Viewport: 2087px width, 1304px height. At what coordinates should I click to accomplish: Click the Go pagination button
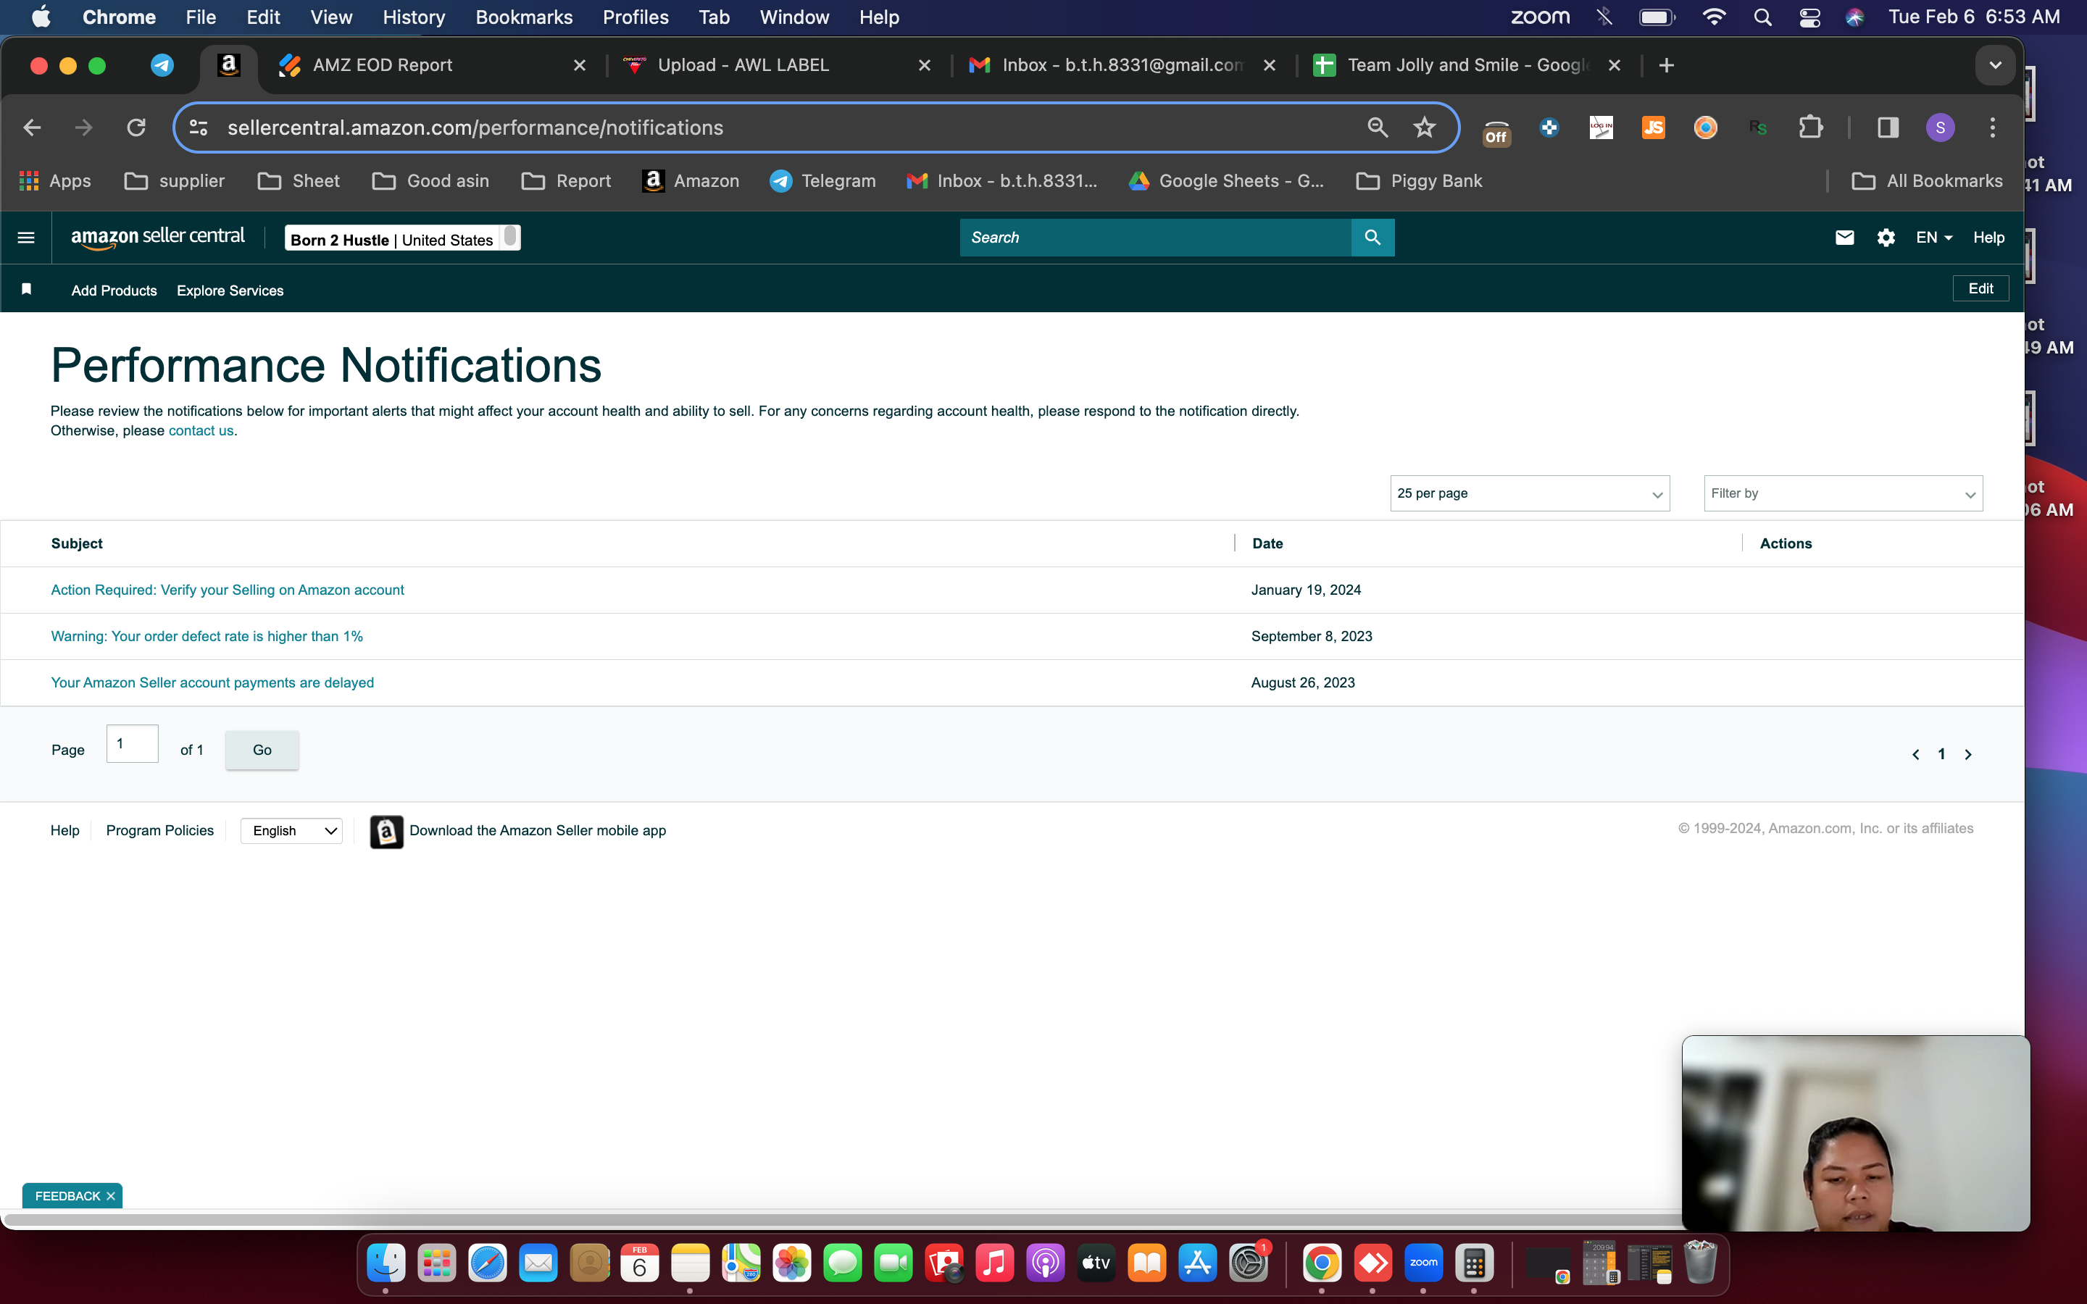262,750
